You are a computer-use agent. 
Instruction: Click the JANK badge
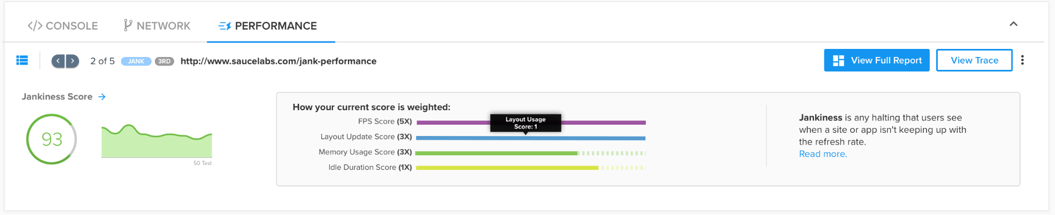pos(136,61)
